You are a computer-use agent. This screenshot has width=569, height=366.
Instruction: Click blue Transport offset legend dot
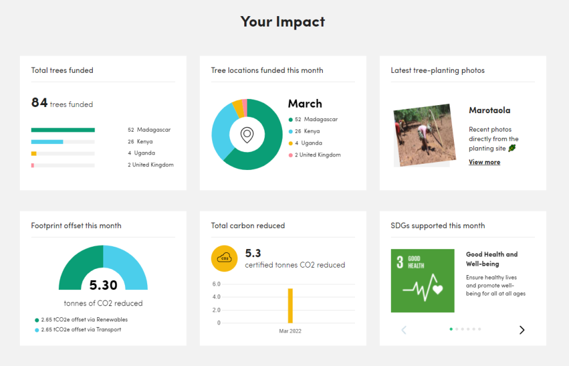click(x=37, y=330)
